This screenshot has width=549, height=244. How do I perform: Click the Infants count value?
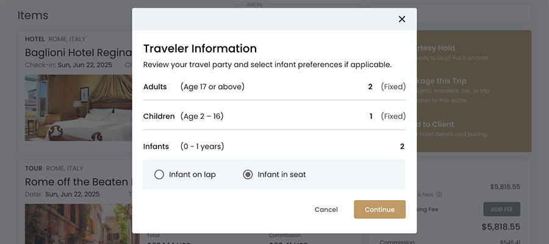[x=402, y=146]
